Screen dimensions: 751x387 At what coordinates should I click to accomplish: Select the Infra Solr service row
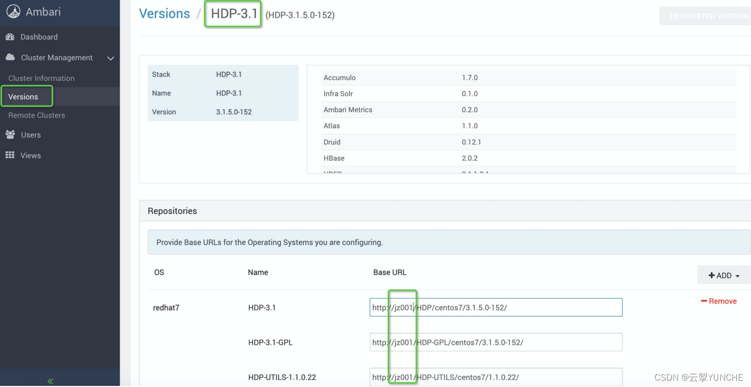click(528, 93)
